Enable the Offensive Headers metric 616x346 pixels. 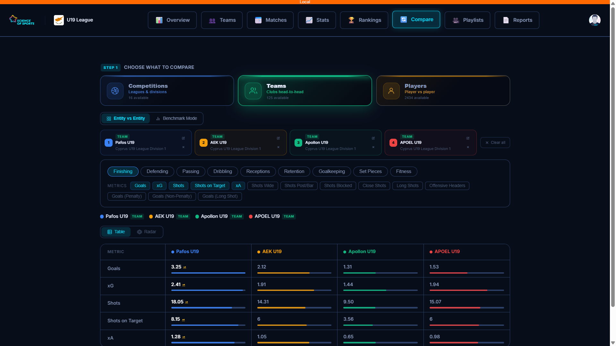[447, 186]
